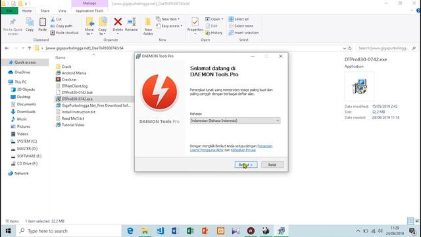Click Paste shortcut in ribbon
The width and height of the screenshot is (421, 237).
click(64, 33)
